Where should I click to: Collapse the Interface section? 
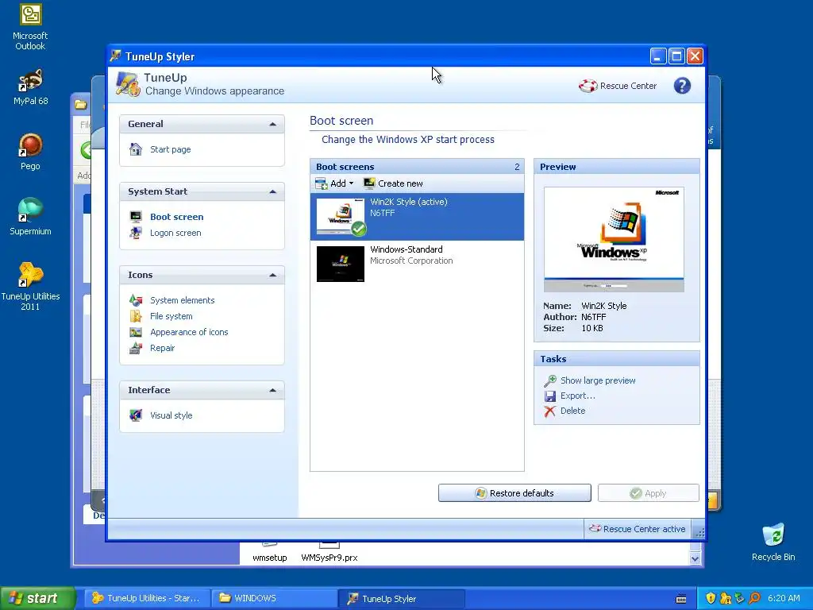(x=273, y=390)
